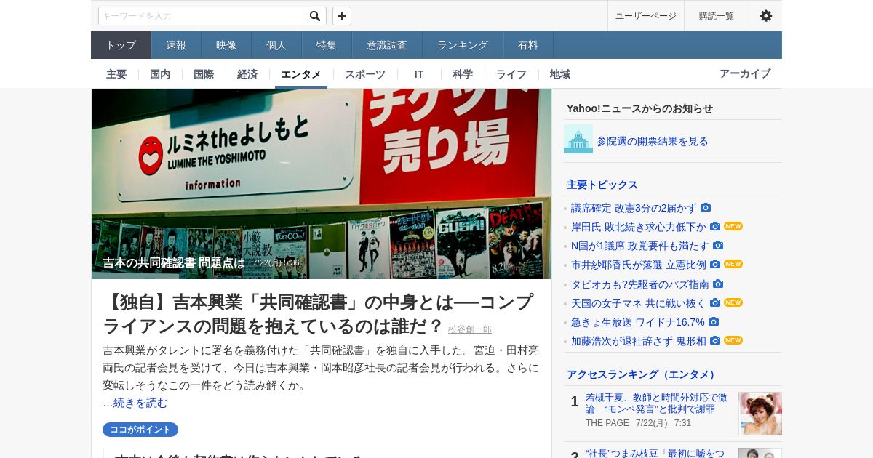Screen dimensions: 873x458
Task: Click NEW badge on 岸田氏 headline
Action: tap(733, 226)
